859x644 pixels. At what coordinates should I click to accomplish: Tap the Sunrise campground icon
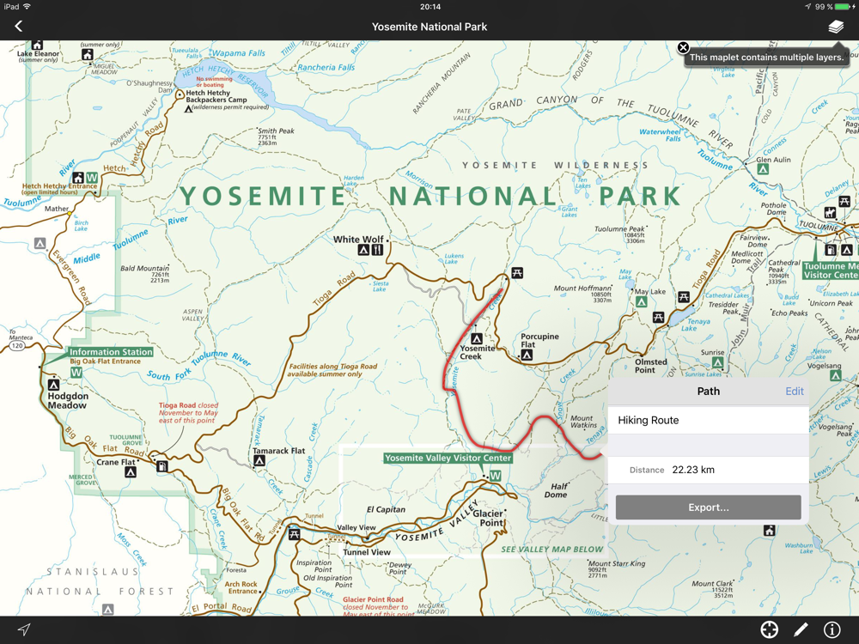pos(717,362)
